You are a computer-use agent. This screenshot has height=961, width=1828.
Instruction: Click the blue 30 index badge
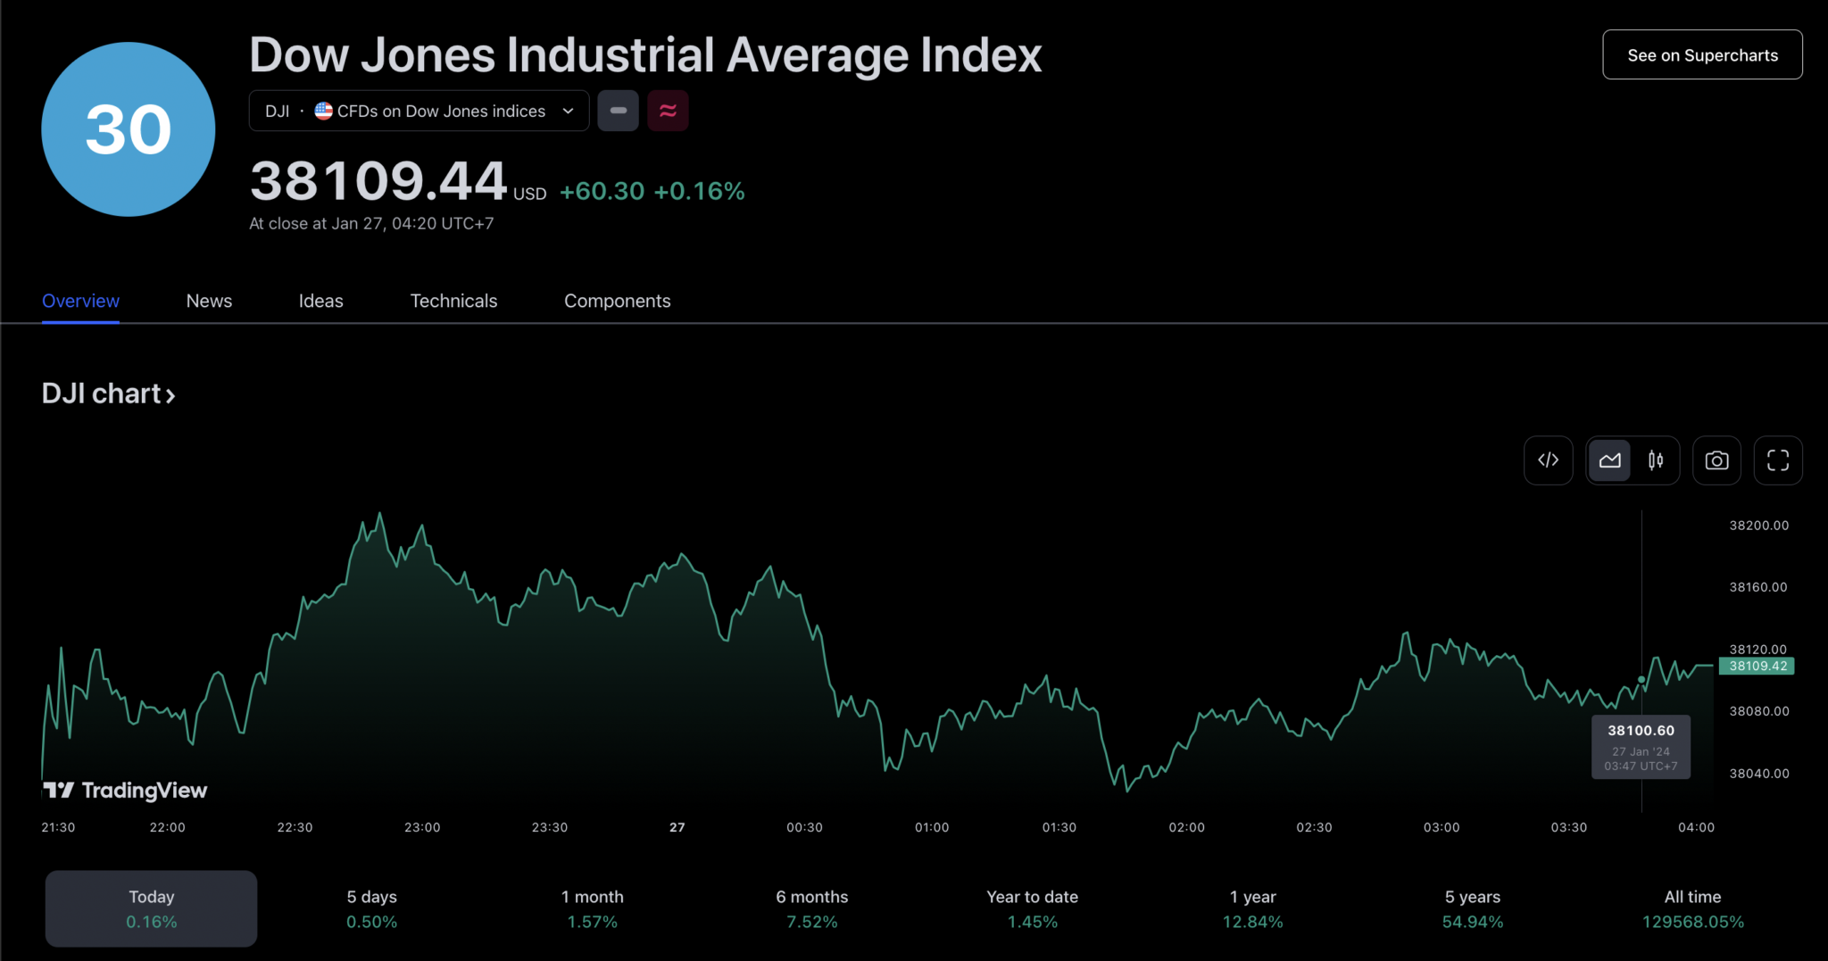127,128
